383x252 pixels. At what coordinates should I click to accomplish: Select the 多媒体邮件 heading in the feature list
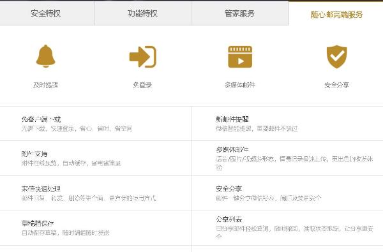click(x=232, y=149)
